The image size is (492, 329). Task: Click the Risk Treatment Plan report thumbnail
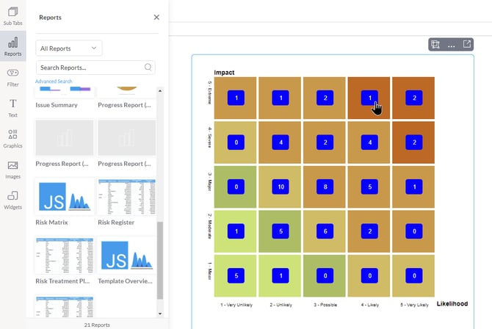[65, 255]
